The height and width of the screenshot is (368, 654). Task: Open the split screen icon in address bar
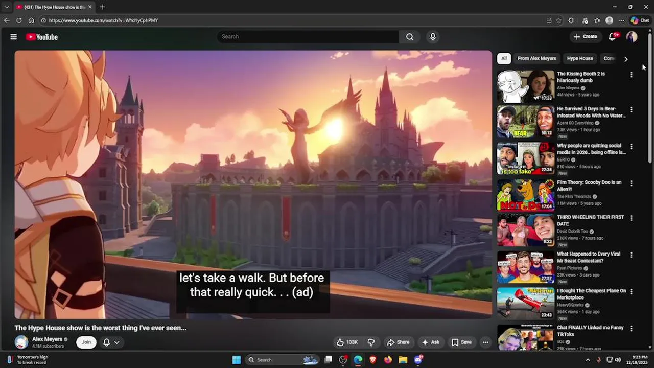549,20
